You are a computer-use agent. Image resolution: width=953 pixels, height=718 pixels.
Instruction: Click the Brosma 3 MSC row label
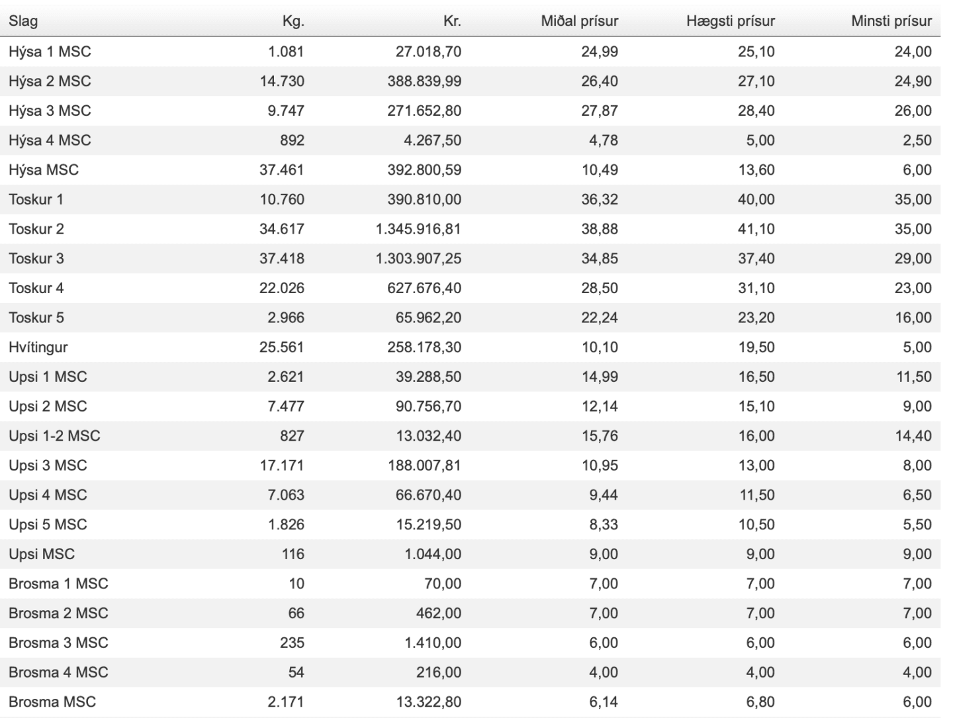pos(58,643)
